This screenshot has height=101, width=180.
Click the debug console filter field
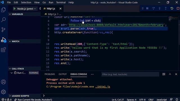(130, 74)
